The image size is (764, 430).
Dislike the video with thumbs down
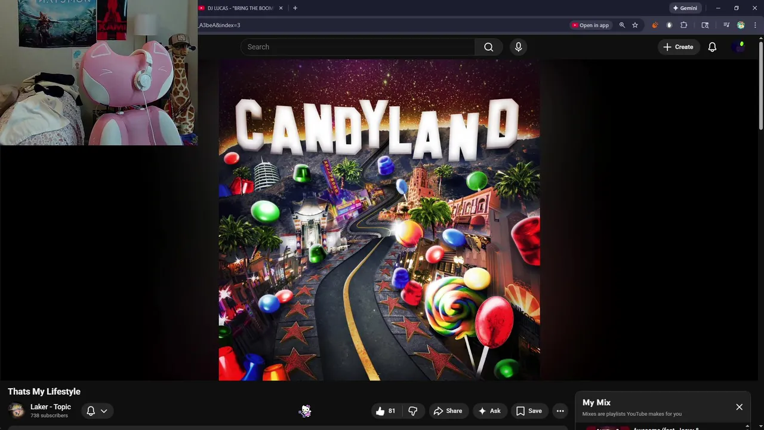(x=412, y=411)
